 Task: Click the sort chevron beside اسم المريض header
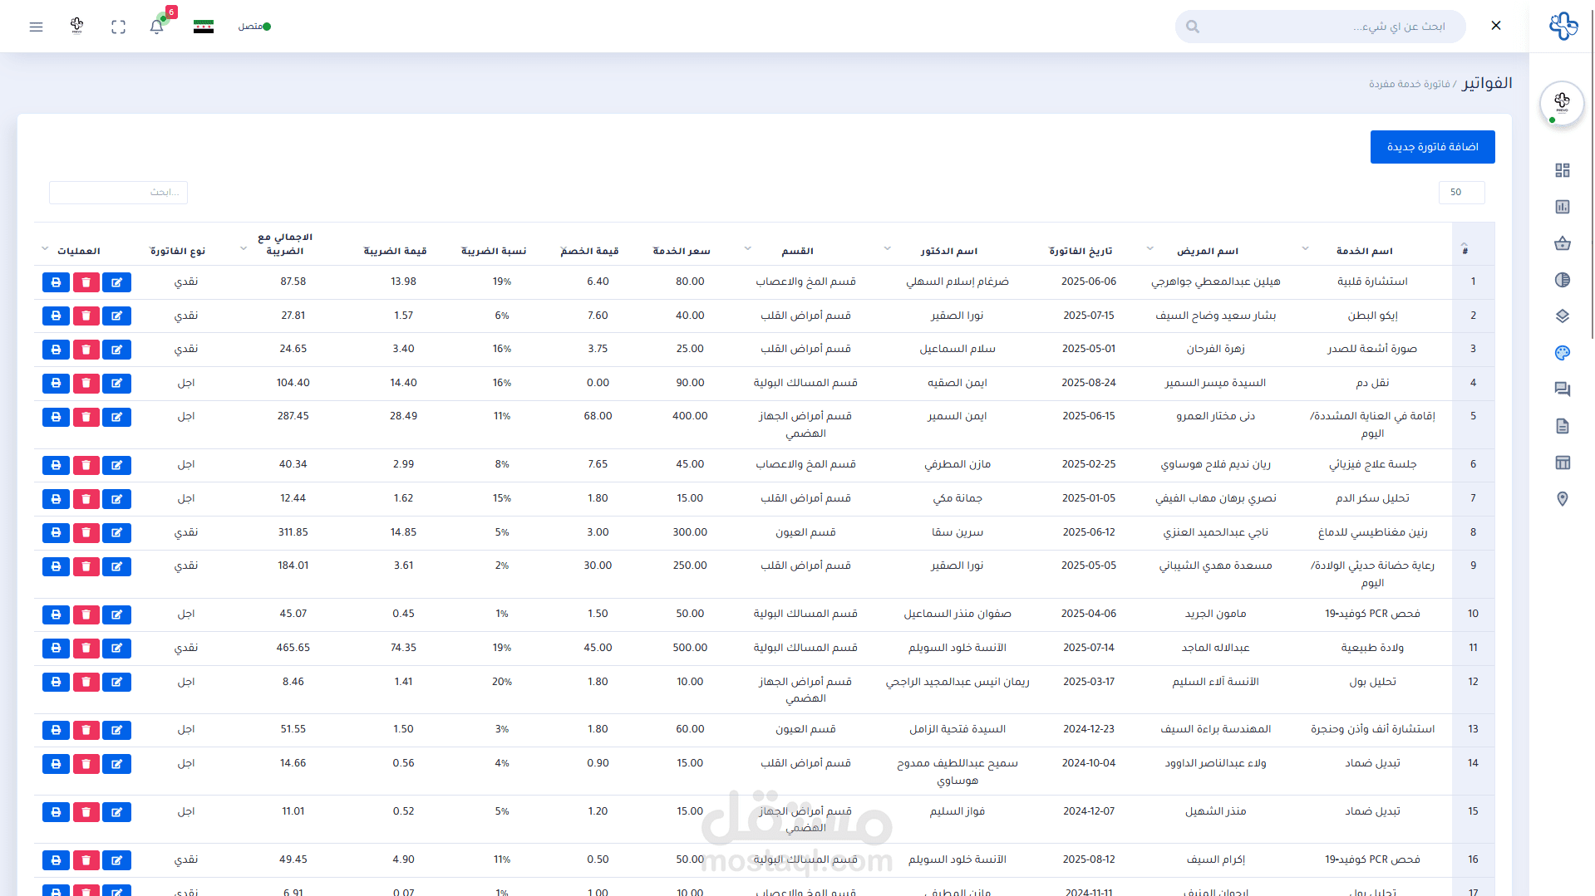(x=1149, y=248)
